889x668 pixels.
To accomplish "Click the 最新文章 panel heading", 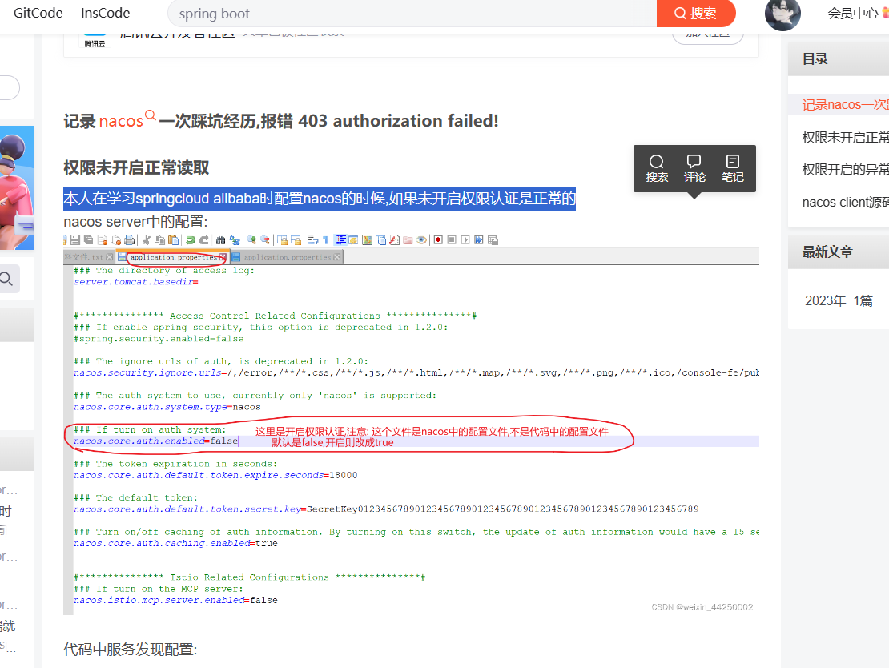I will [827, 252].
